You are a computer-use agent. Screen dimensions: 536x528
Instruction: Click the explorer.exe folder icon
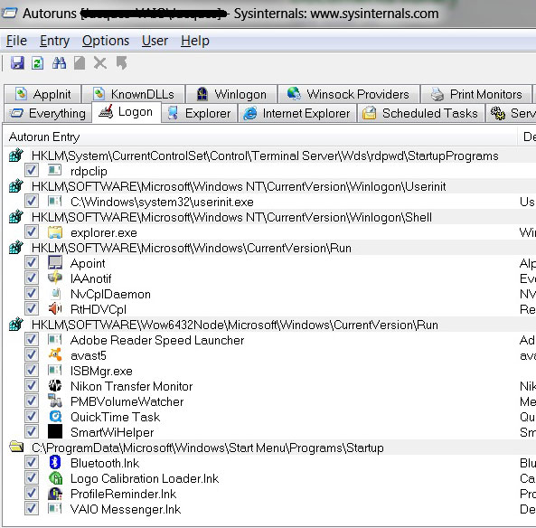[x=55, y=232]
